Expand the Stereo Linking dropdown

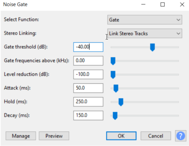click(144, 33)
